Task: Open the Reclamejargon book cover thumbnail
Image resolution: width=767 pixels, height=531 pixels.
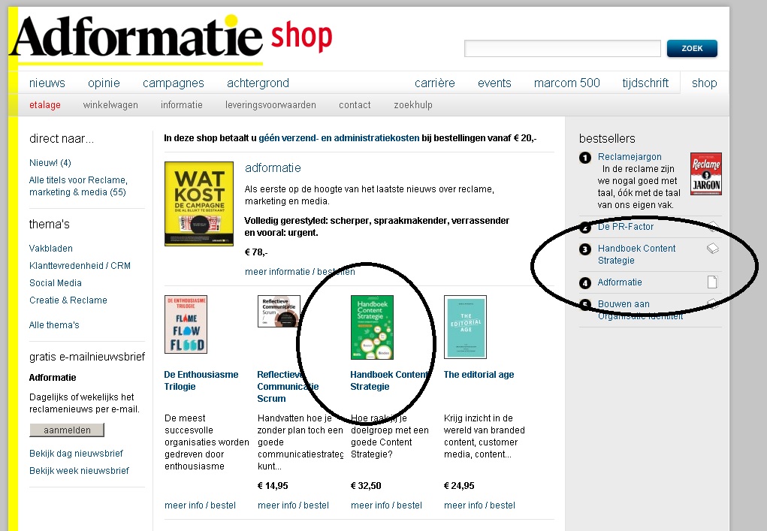Action: pos(706,173)
